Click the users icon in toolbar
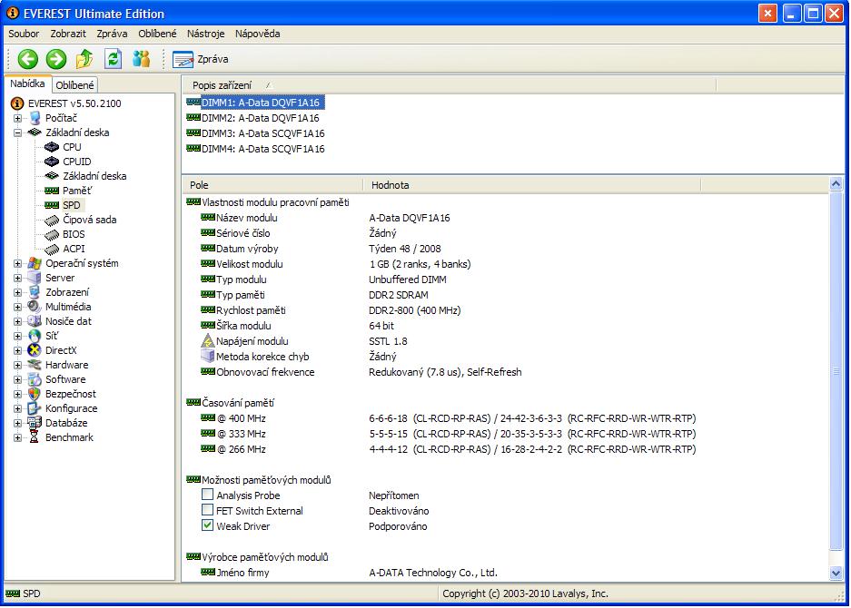Screen dimensions: 851x608 [x=141, y=59]
